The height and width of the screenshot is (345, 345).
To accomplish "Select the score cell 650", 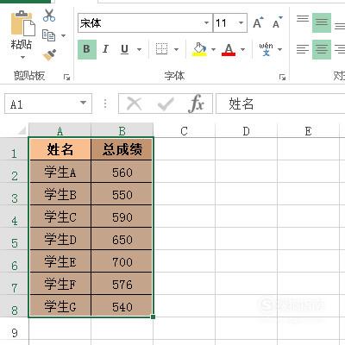I will click(122, 239).
